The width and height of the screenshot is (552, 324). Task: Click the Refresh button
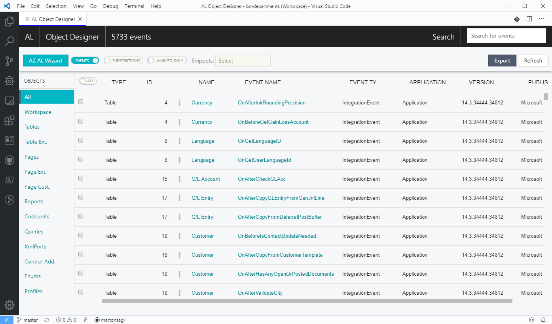(x=533, y=61)
